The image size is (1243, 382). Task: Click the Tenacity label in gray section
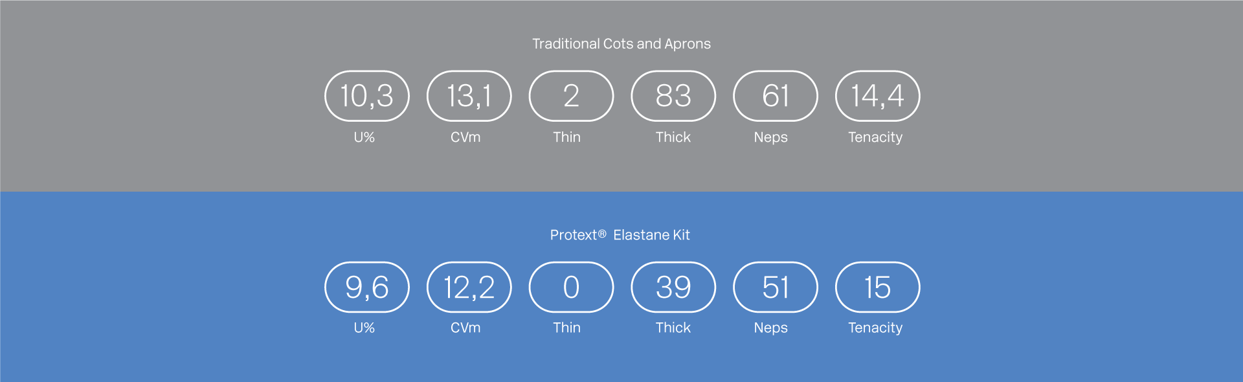click(x=875, y=137)
